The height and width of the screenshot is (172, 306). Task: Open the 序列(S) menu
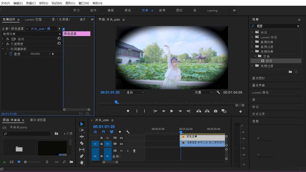(43, 3)
